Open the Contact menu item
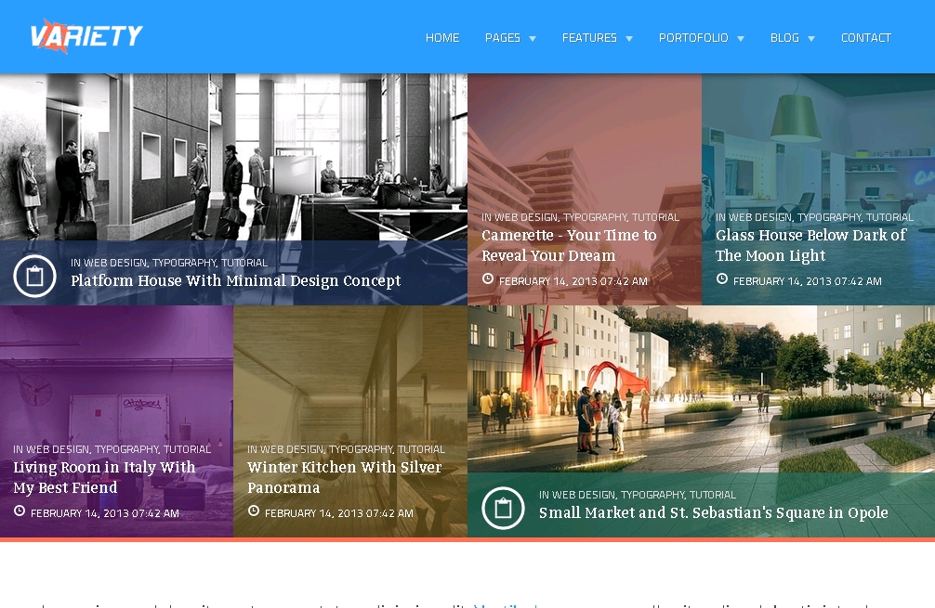 (865, 38)
